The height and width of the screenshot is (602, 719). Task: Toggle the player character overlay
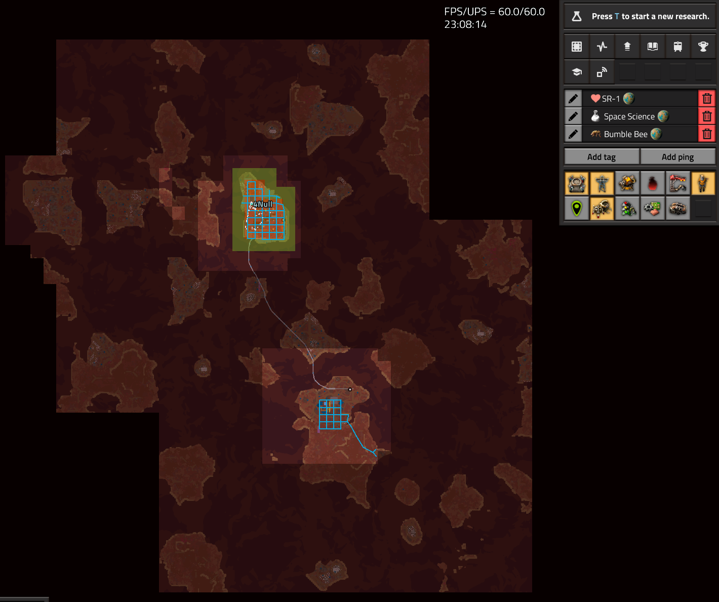703,183
